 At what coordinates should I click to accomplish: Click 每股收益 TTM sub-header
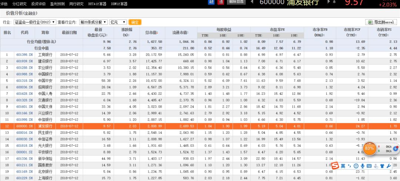click(x=205, y=35)
